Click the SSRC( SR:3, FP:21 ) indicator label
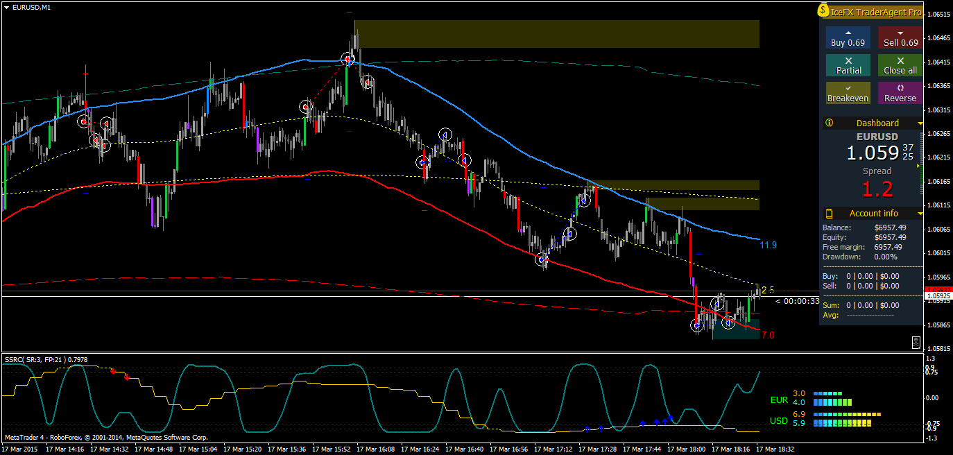The image size is (953, 455). (x=46, y=359)
